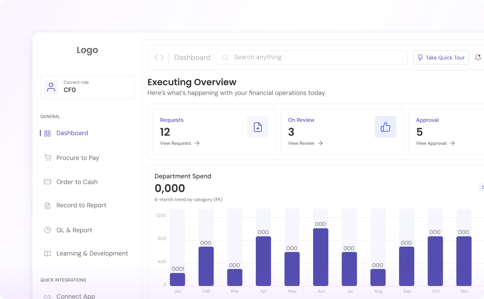Click the Sep bar in spend chart

pyautogui.click(x=406, y=266)
